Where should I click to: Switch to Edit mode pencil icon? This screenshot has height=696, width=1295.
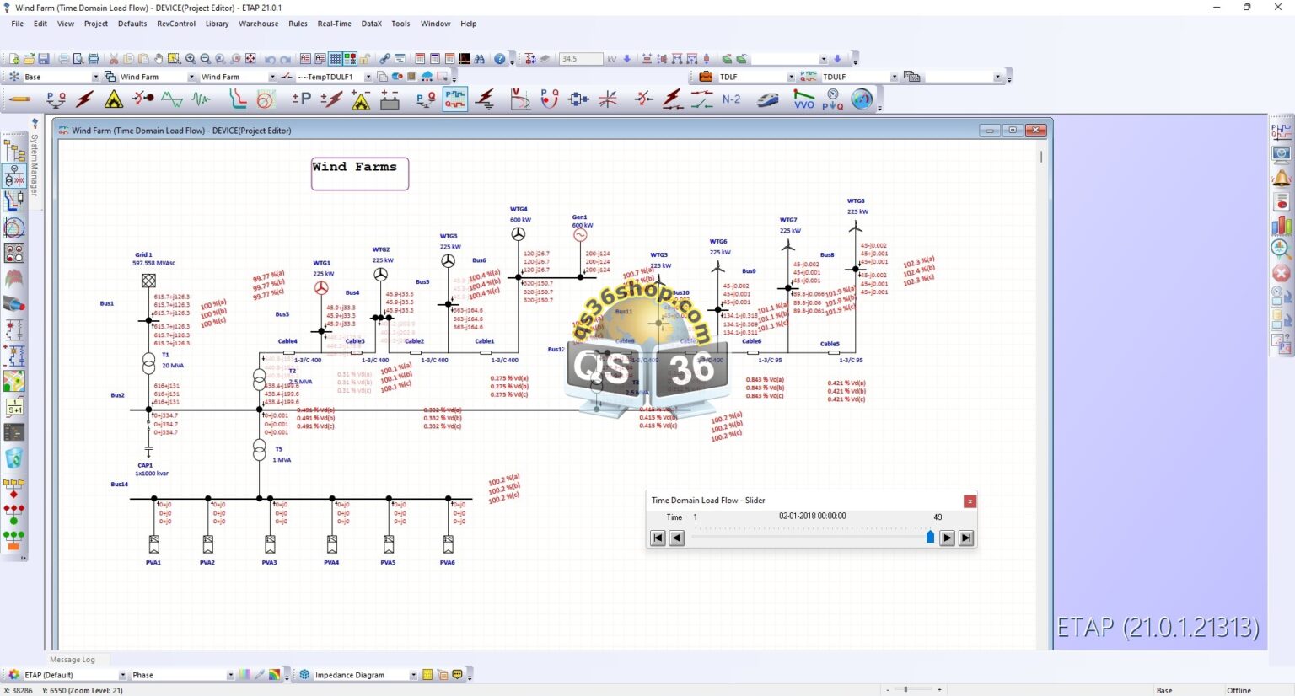[20, 99]
